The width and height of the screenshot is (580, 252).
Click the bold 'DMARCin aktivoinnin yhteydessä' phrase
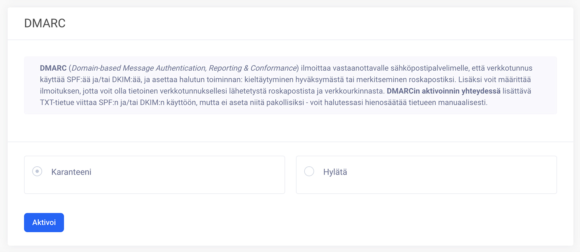[444, 92]
